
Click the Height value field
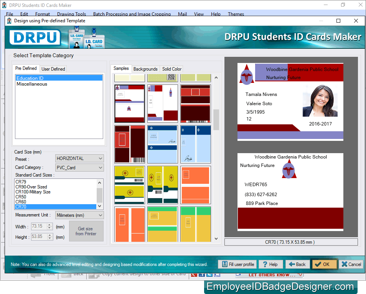click(39, 236)
